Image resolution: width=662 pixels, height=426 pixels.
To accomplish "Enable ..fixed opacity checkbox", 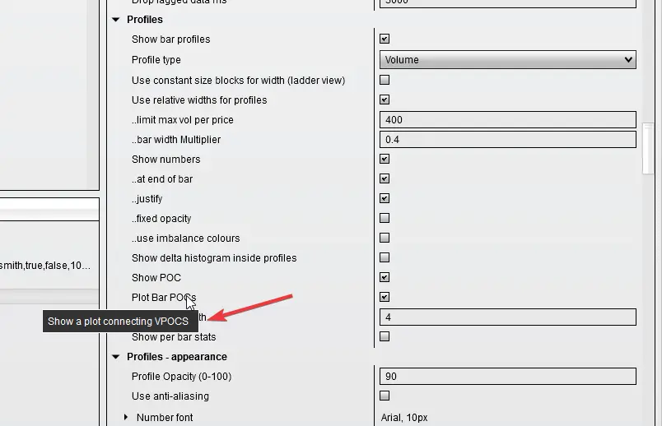I will click(385, 219).
